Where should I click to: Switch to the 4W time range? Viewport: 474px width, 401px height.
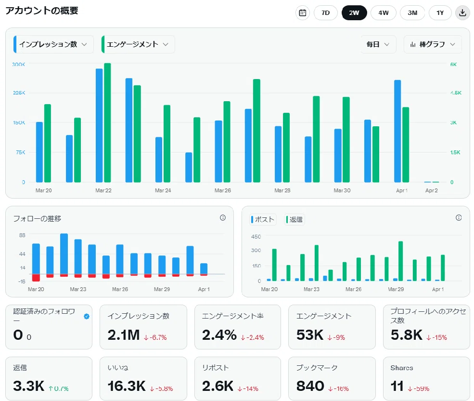[384, 13]
